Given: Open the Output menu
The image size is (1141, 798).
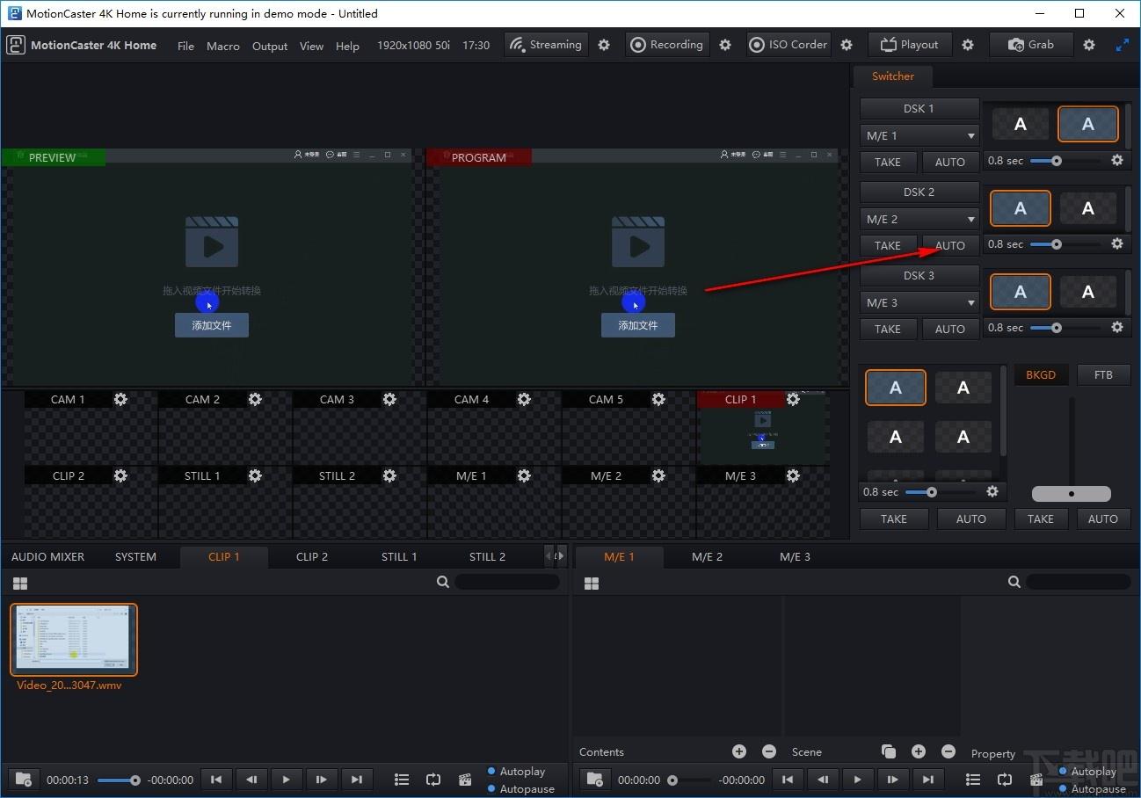Looking at the screenshot, I should coord(270,46).
